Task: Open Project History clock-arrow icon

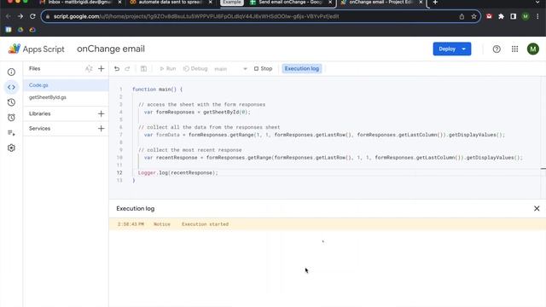Action: [11, 102]
